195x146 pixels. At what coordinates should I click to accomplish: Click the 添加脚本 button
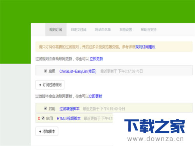pos(47,131)
